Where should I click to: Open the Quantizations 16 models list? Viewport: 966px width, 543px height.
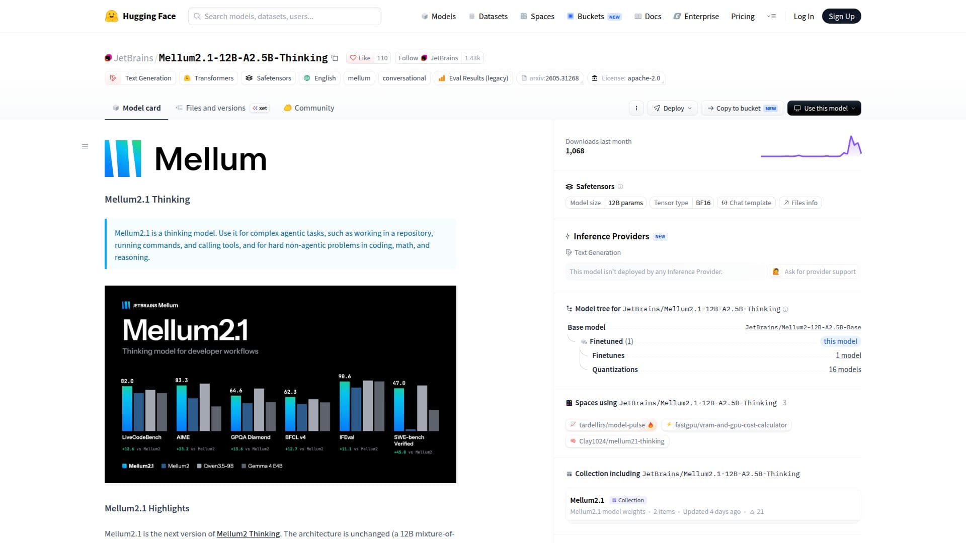point(845,370)
